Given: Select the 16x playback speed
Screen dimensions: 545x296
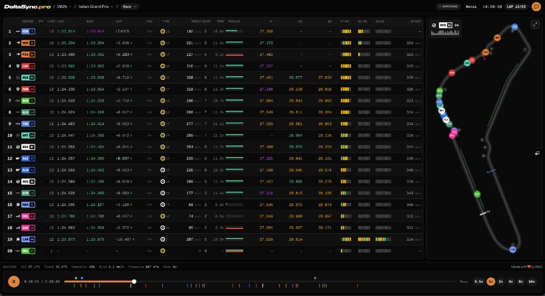Looking at the screenshot, I should coord(531,281).
